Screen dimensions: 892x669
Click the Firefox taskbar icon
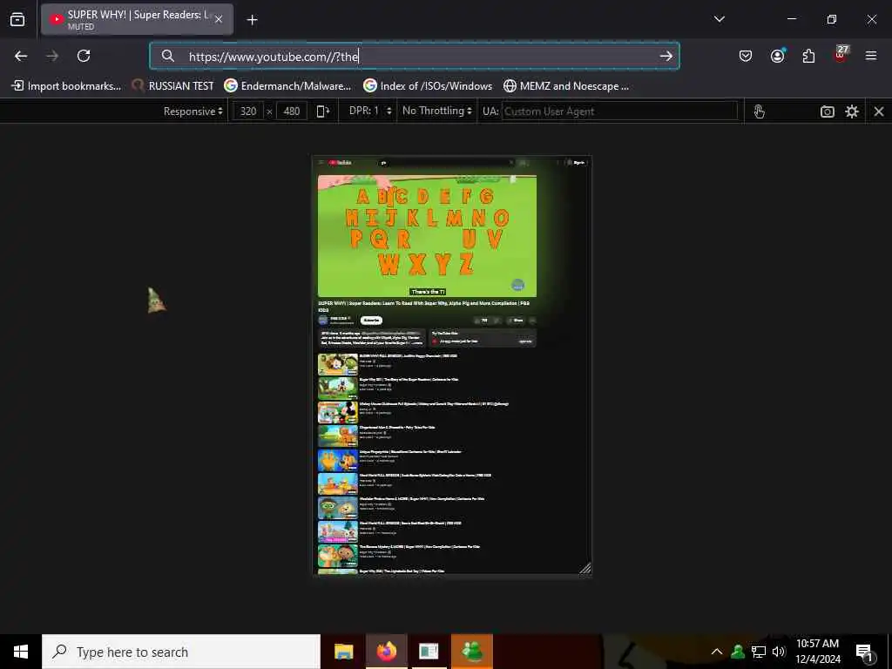[386, 652]
